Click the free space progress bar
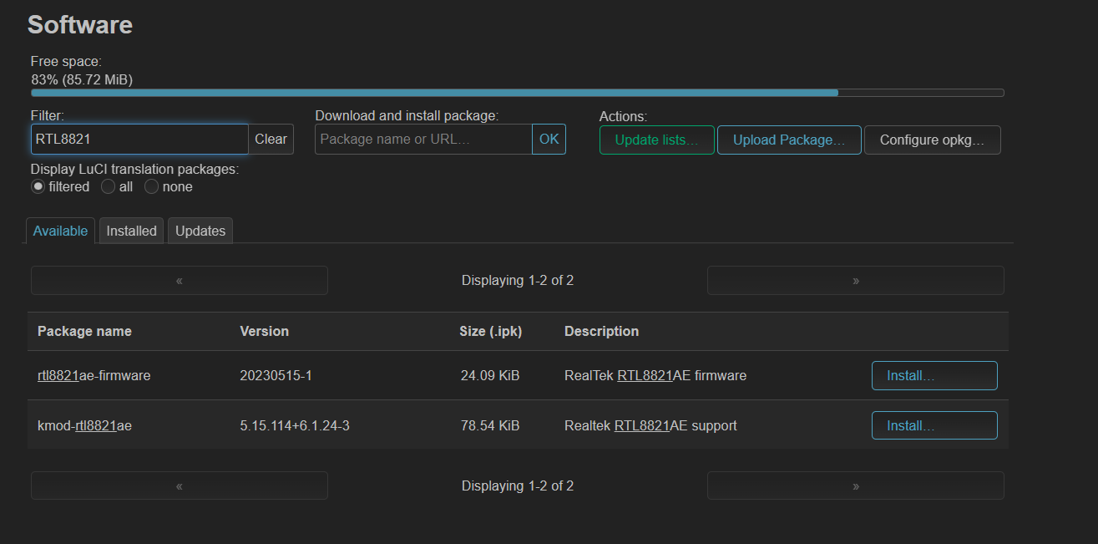The width and height of the screenshot is (1098, 544). (518, 93)
